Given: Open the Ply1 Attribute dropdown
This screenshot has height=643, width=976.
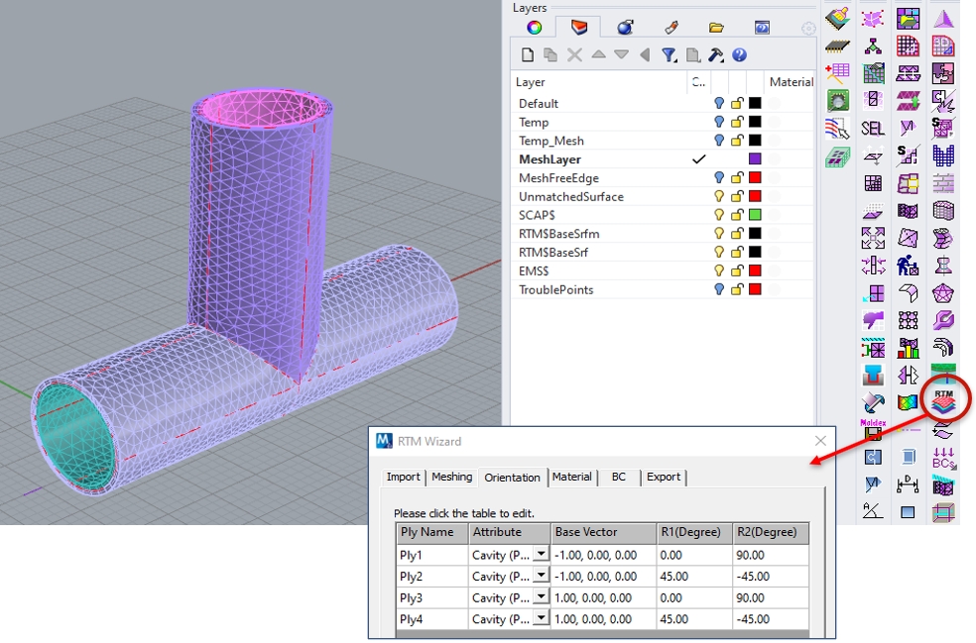Looking at the screenshot, I should [541, 556].
